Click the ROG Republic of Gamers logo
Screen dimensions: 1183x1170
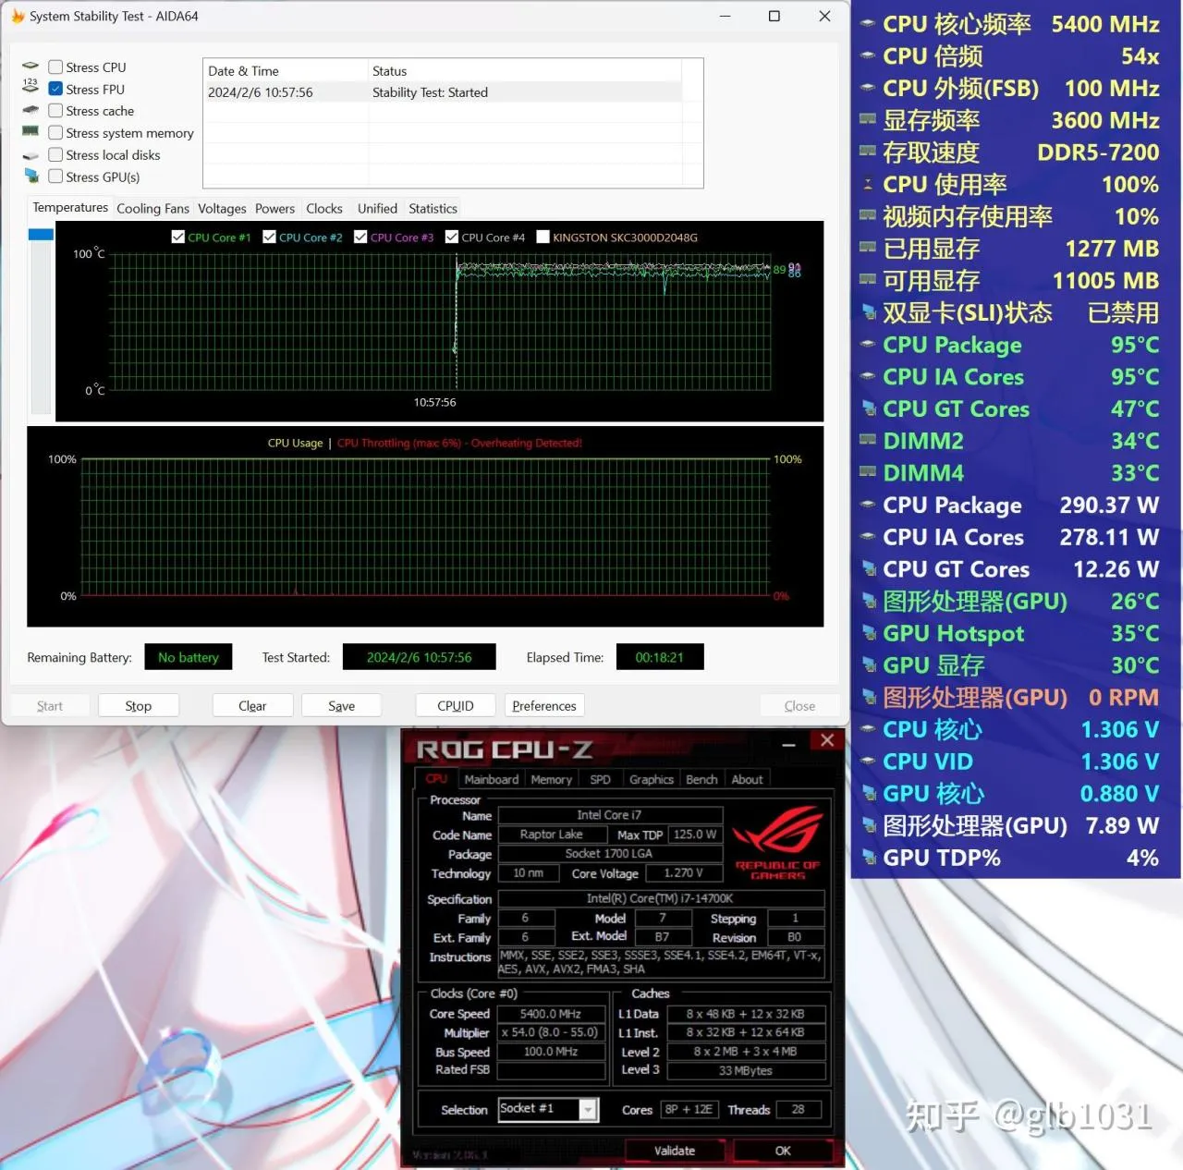click(x=777, y=843)
